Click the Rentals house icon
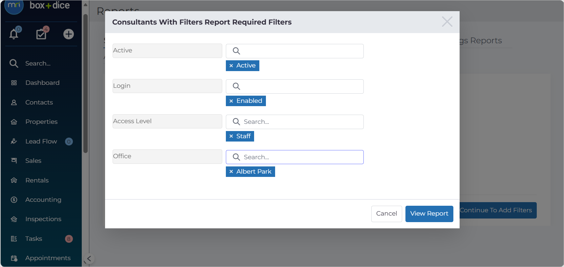 (14, 180)
